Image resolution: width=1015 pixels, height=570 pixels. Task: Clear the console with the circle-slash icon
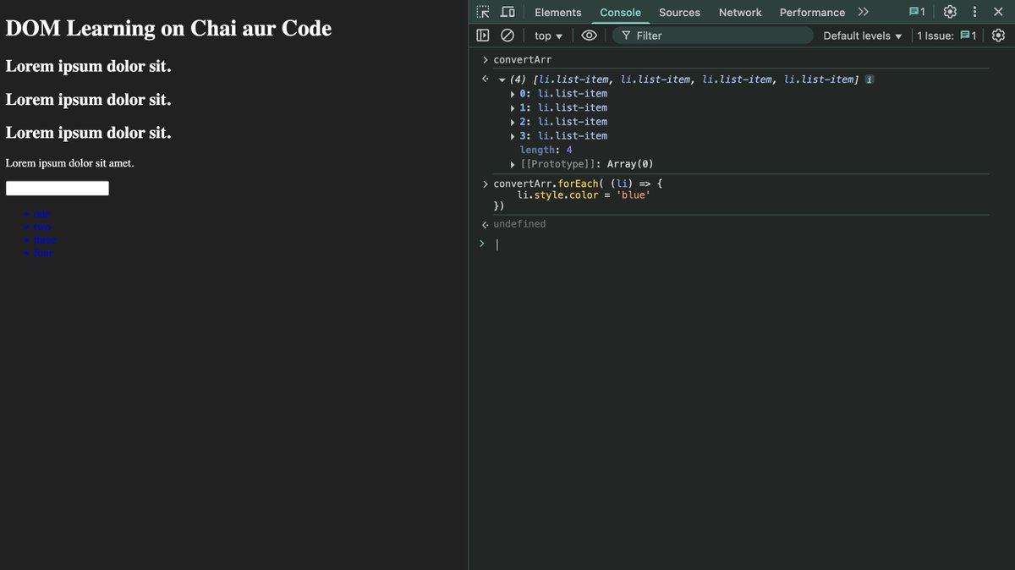pos(507,36)
